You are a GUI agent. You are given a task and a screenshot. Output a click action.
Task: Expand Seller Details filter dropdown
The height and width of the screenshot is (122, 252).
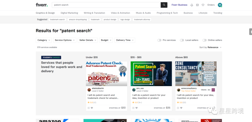pyautogui.click(x=87, y=40)
